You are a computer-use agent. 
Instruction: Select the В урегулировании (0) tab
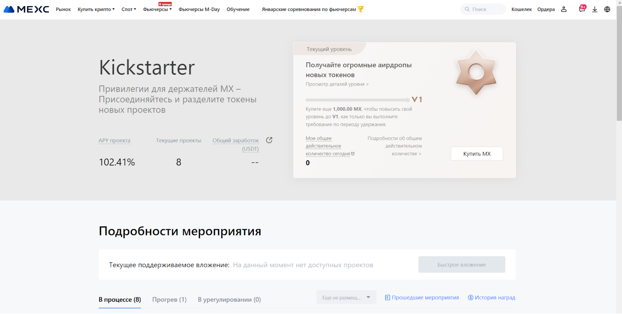229,300
